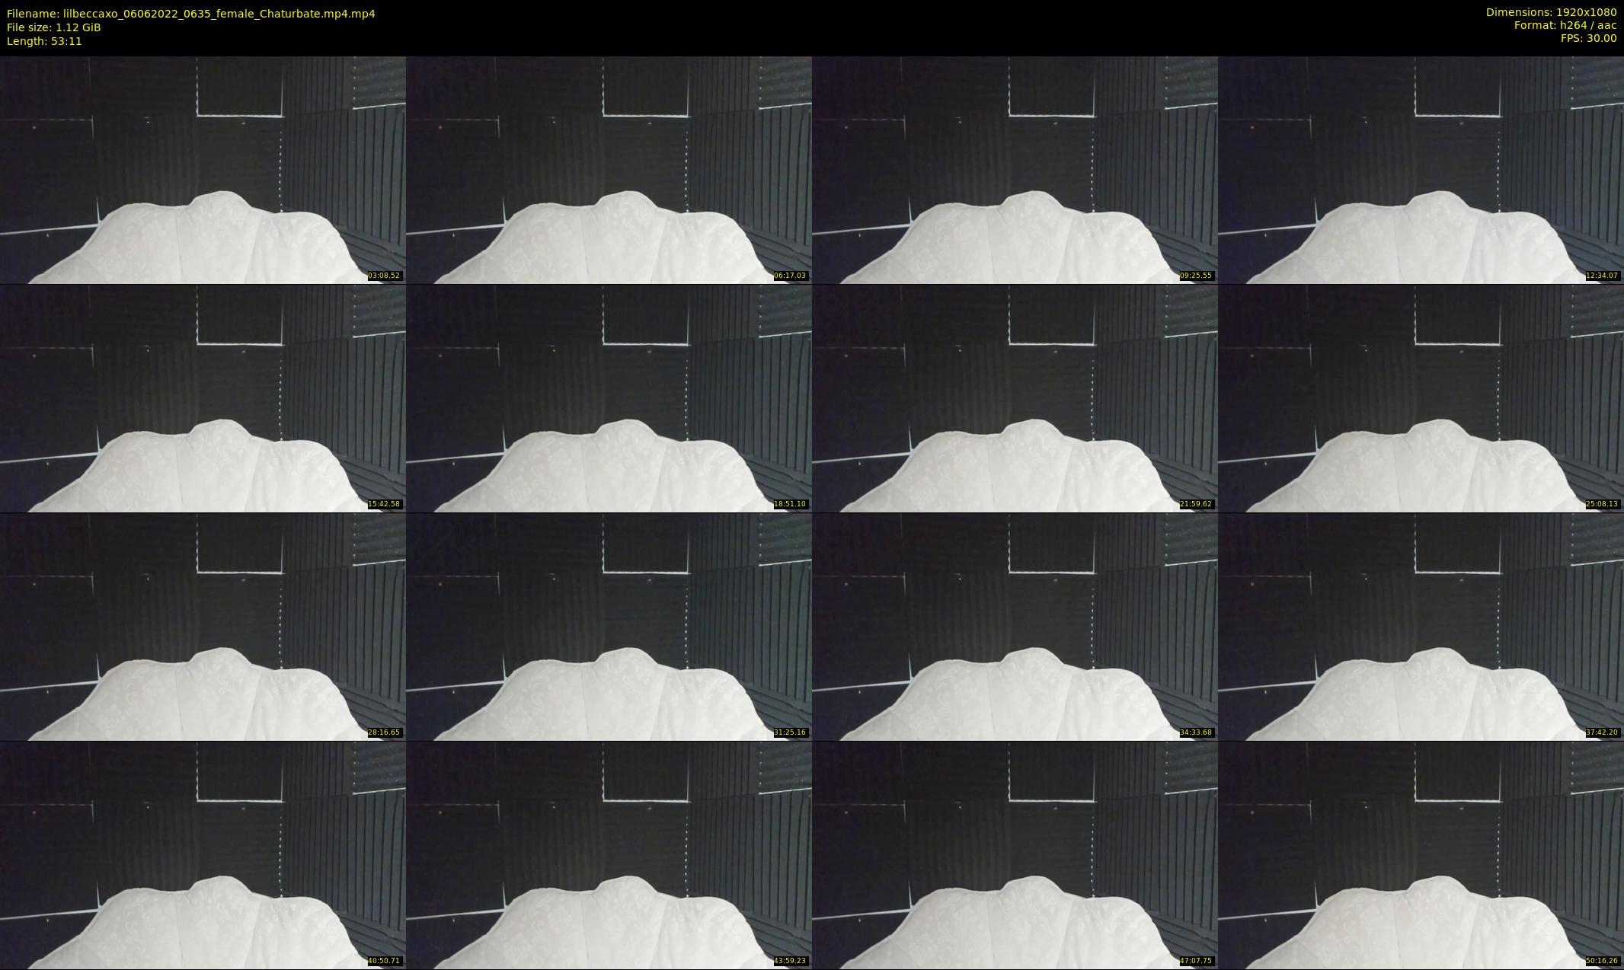Select the frame at 28:16.65
Viewport: 1624px width, 970px height.
(x=203, y=627)
